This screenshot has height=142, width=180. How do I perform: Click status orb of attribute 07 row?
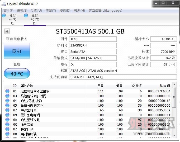coord(7,110)
